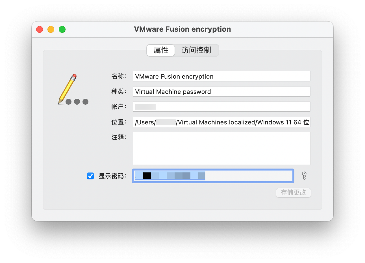Zoom the window with the green button
Viewport: 365px width, 263px height.
(x=62, y=29)
